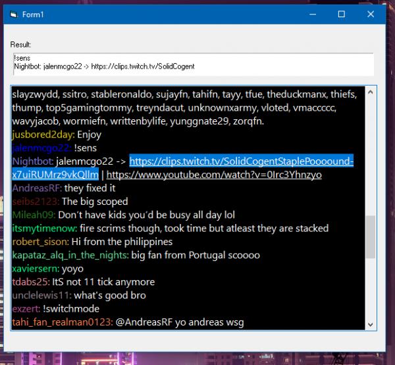
Task: Click the '!switchmode' message
Action: [71, 308]
